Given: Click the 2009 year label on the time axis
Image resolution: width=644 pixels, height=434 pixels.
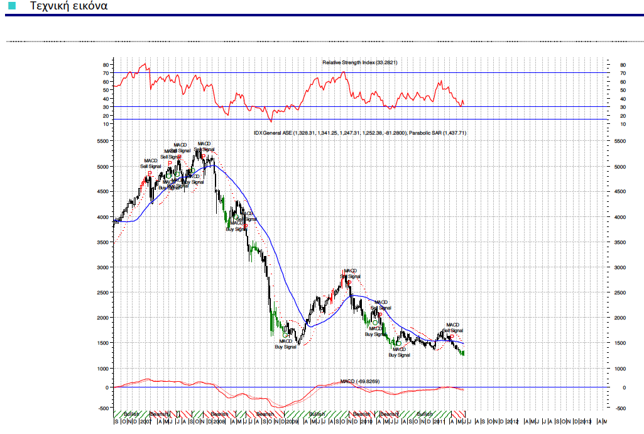Looking at the screenshot, I should (x=292, y=421).
